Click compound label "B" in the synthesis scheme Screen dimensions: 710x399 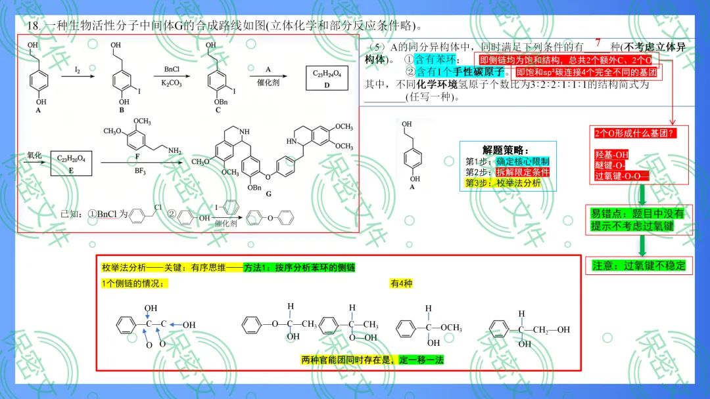(122, 110)
